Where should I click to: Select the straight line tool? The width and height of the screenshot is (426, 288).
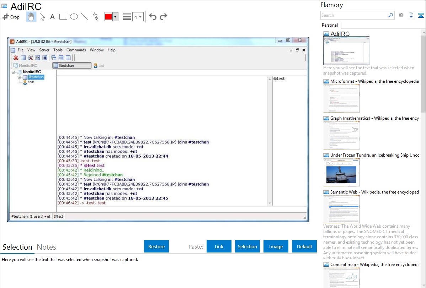pos(85,17)
